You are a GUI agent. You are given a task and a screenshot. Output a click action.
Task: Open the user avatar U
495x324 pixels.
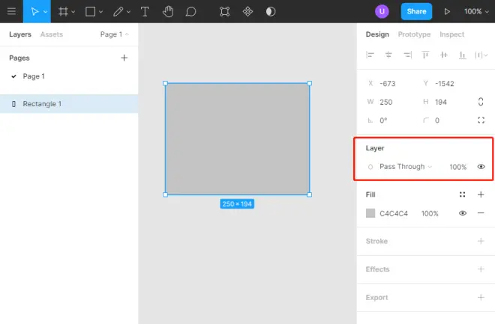[x=382, y=12]
